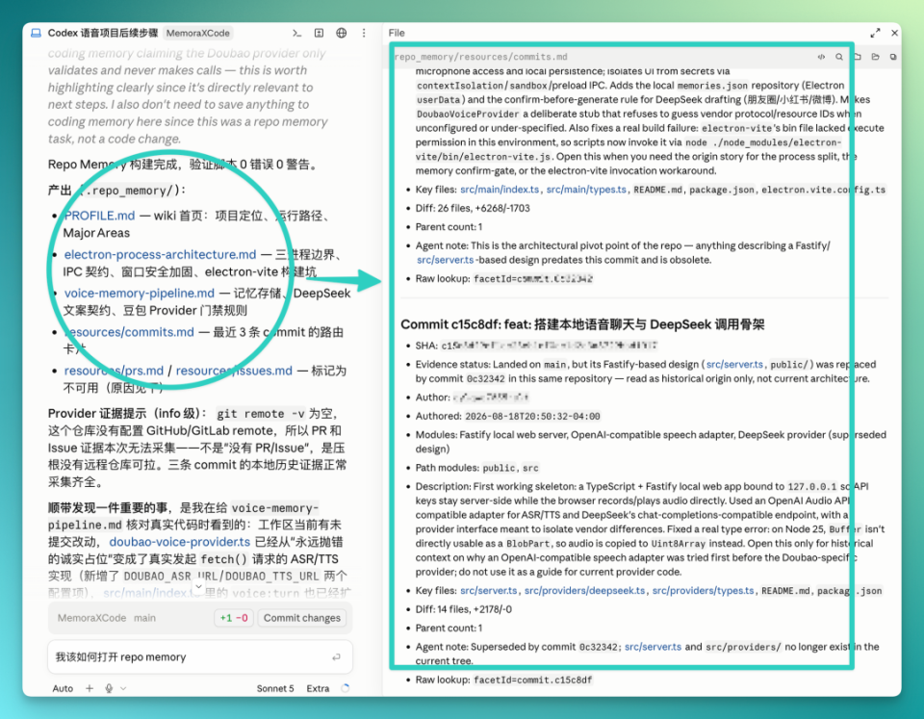Open the three-dot more options menu
924x719 pixels.
(x=364, y=33)
